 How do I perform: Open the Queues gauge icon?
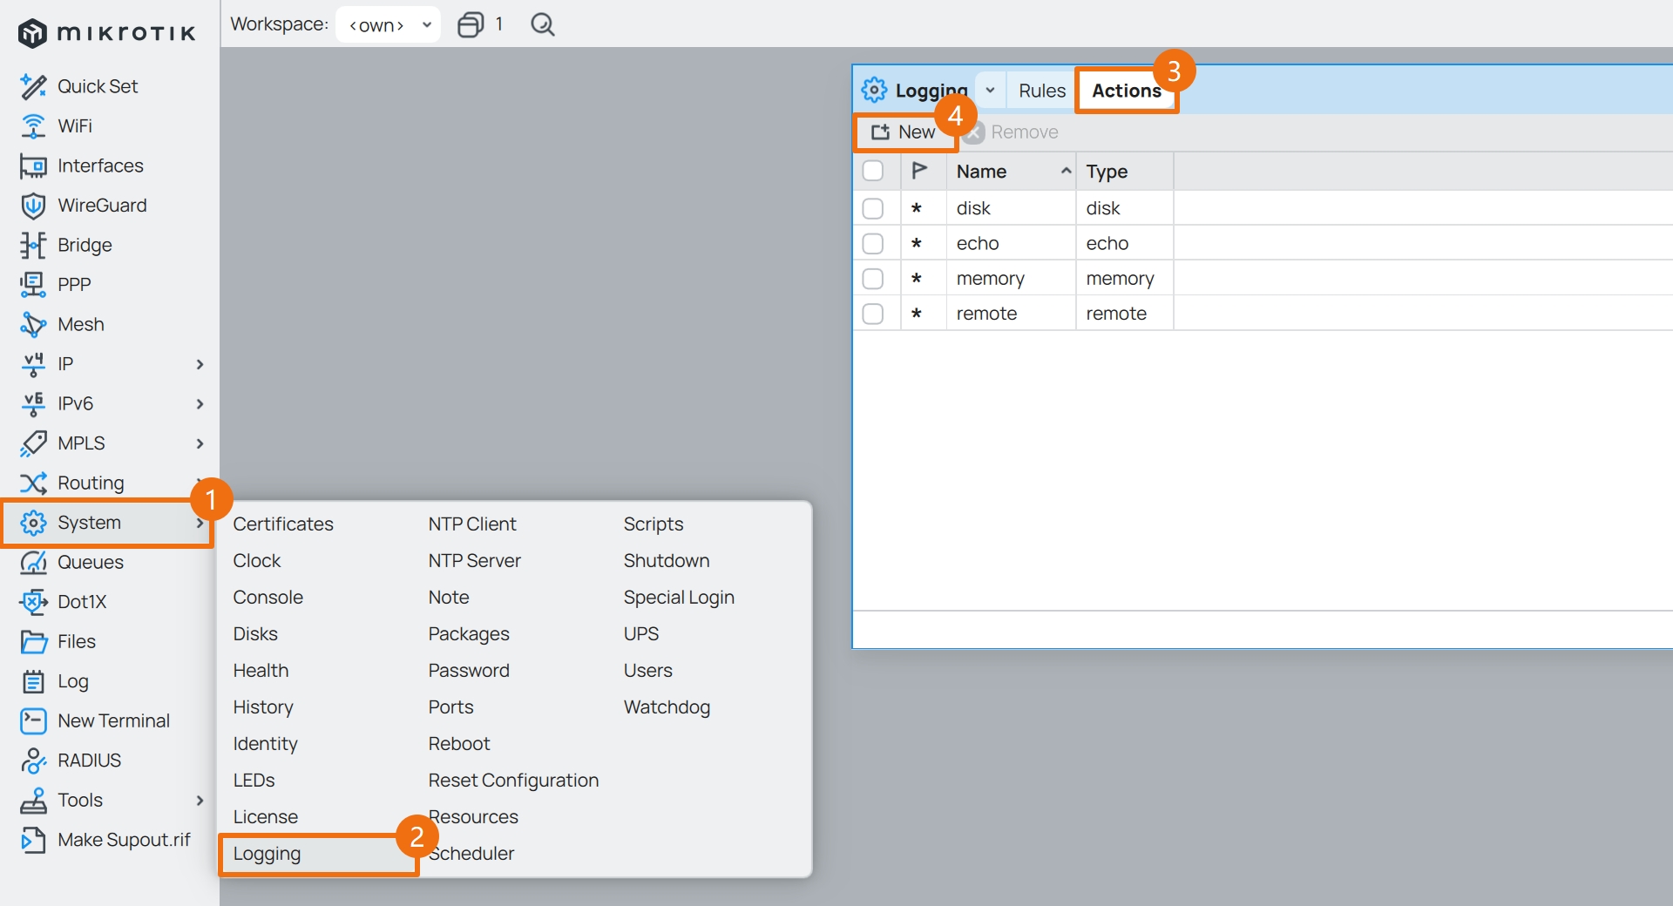point(33,562)
